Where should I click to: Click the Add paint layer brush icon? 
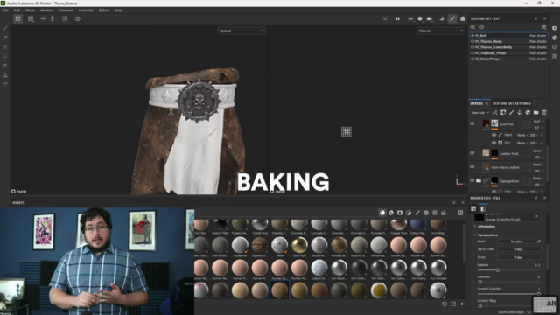pos(511,113)
